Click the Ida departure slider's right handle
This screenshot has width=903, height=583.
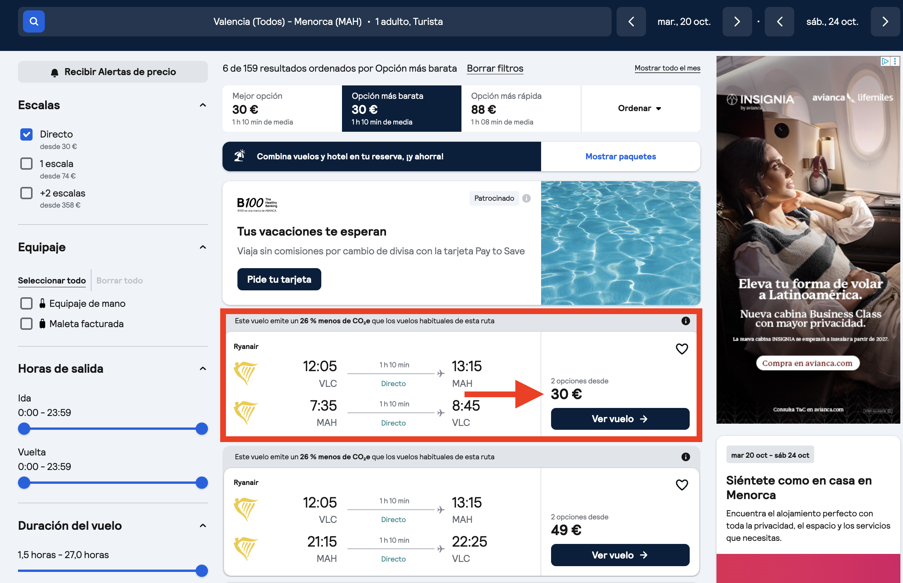coord(201,429)
